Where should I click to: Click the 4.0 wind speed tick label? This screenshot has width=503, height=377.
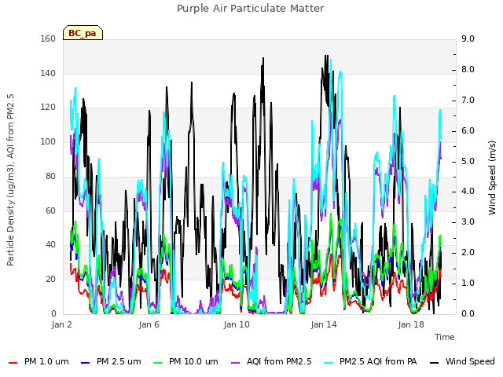(x=468, y=192)
